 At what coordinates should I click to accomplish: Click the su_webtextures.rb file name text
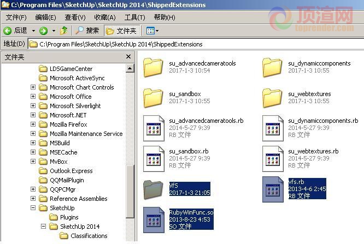pyautogui.click(x=313, y=151)
